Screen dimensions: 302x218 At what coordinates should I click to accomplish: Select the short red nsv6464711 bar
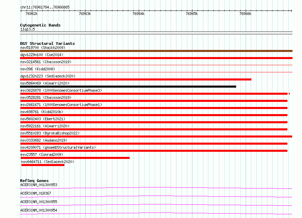(43, 165)
